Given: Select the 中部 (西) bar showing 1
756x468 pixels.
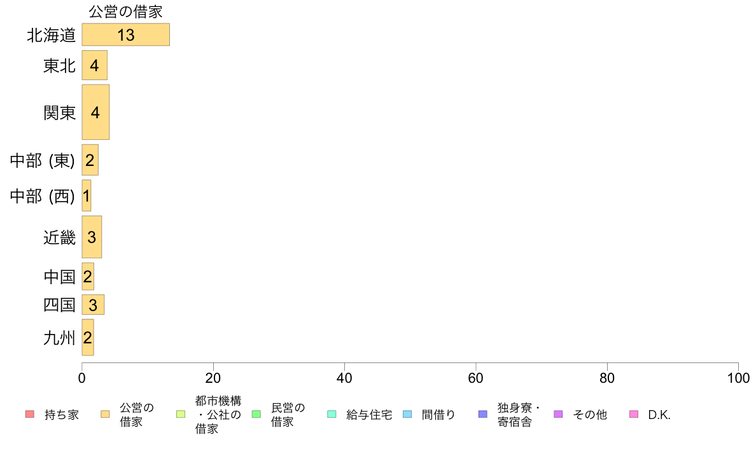Looking at the screenshot, I should click(87, 196).
